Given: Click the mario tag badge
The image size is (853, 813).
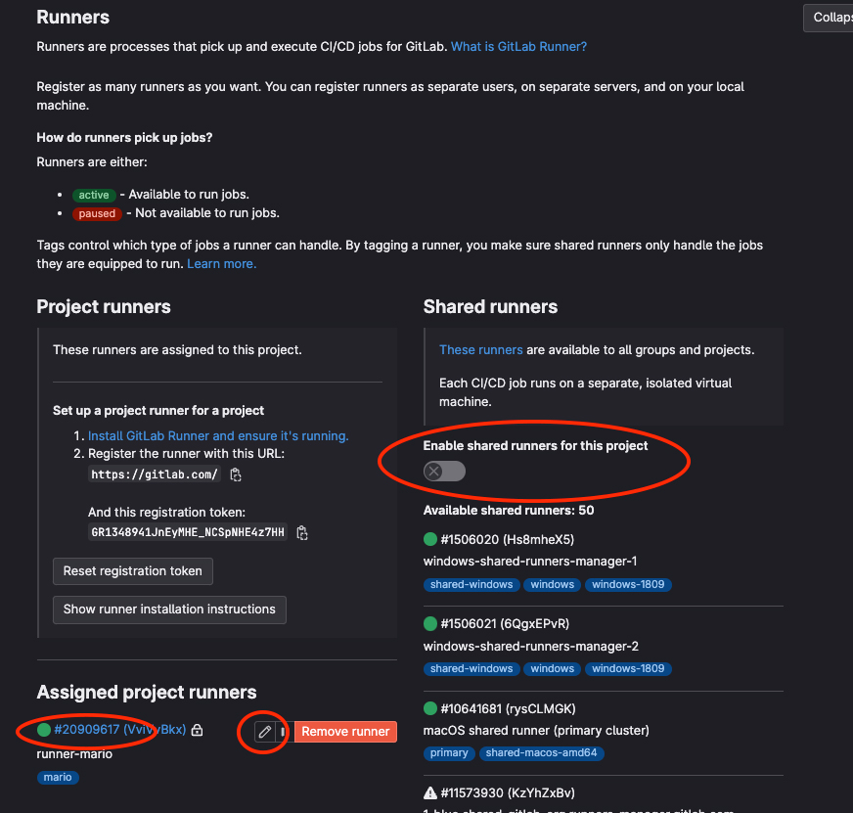Looking at the screenshot, I should (x=58, y=777).
